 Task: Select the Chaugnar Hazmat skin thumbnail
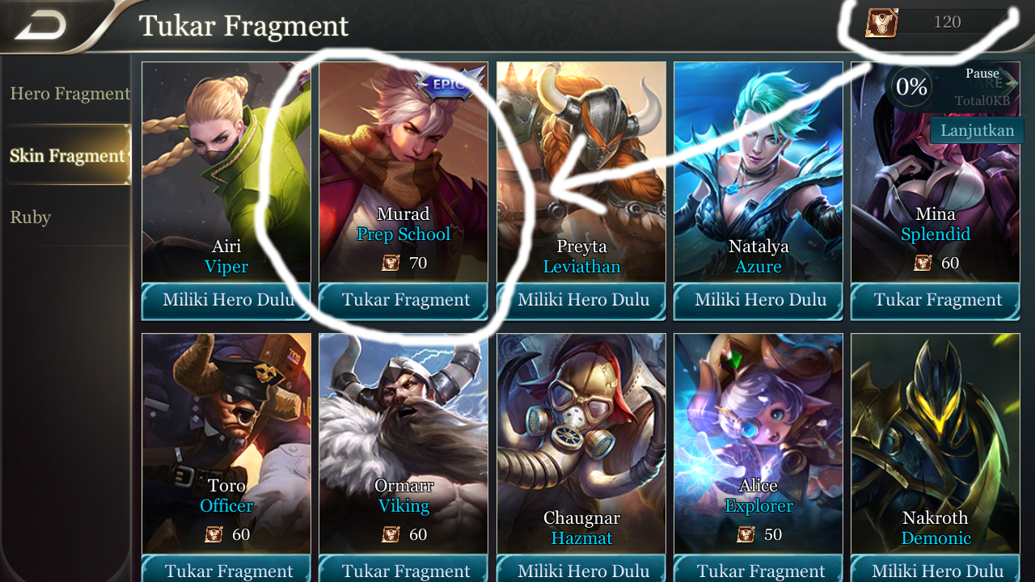coord(581,444)
